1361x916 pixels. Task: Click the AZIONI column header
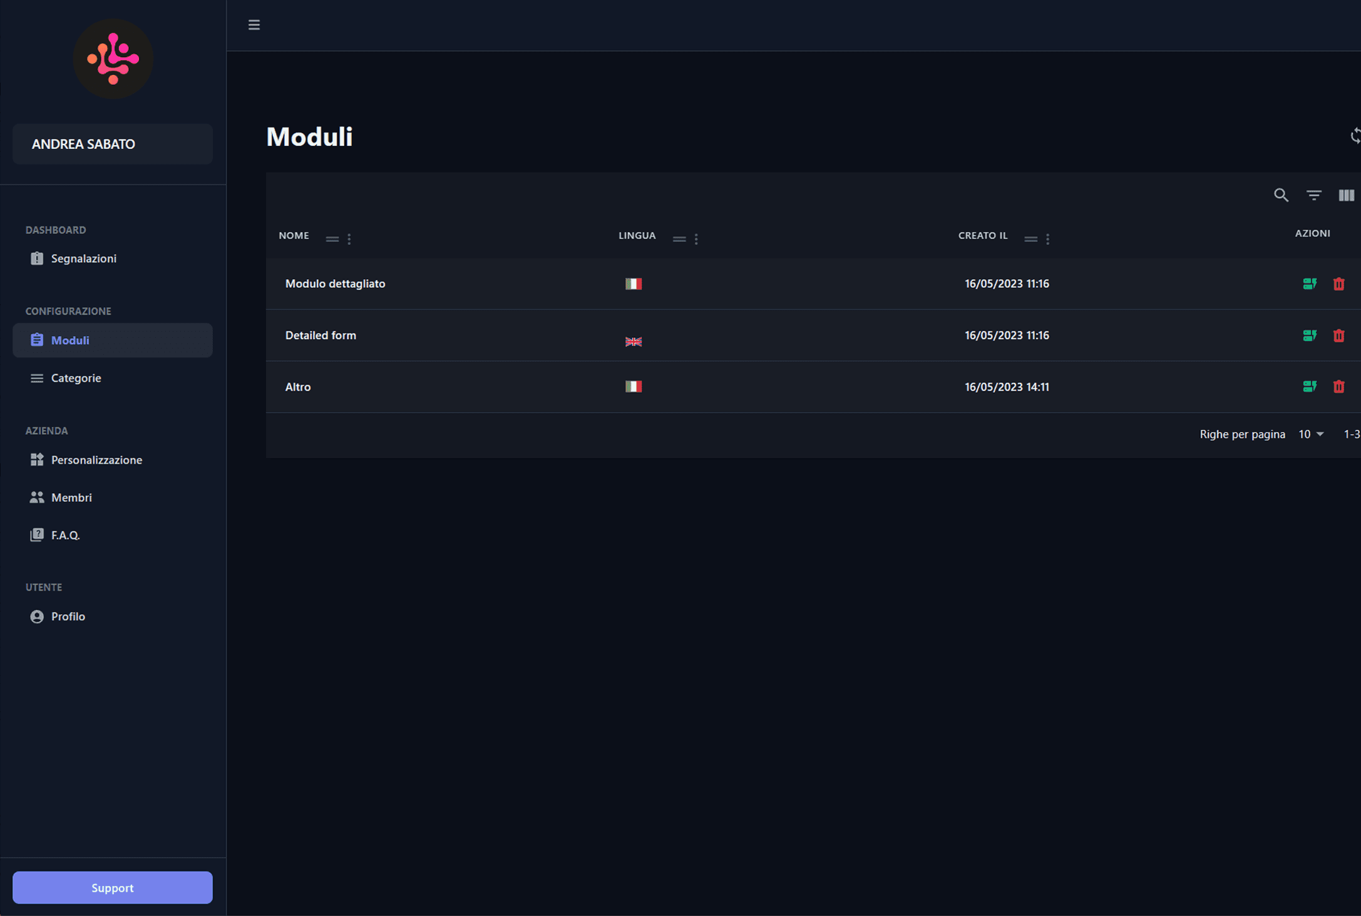click(1312, 233)
